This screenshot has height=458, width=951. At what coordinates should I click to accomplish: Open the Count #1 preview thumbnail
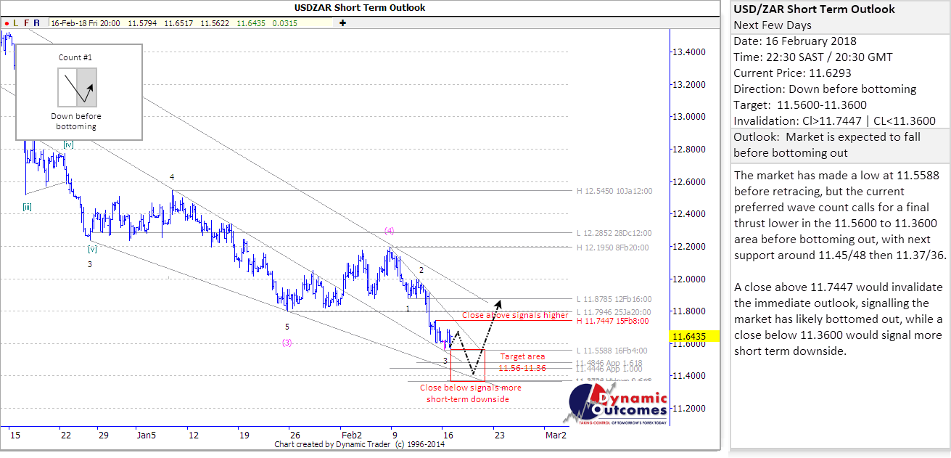point(78,87)
